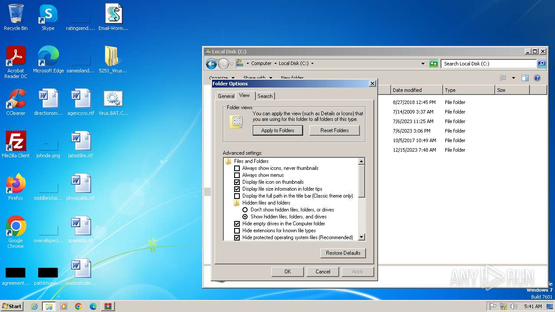Screen dimensions: 555x312
Task: Launch Skype from the desktop
Action: [48, 17]
